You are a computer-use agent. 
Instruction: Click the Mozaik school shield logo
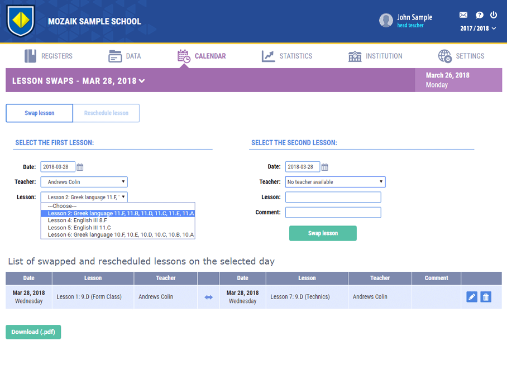pyautogui.click(x=21, y=21)
